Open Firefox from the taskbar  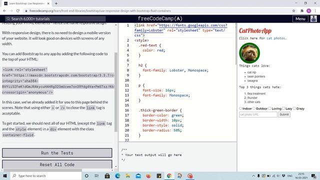148,175
